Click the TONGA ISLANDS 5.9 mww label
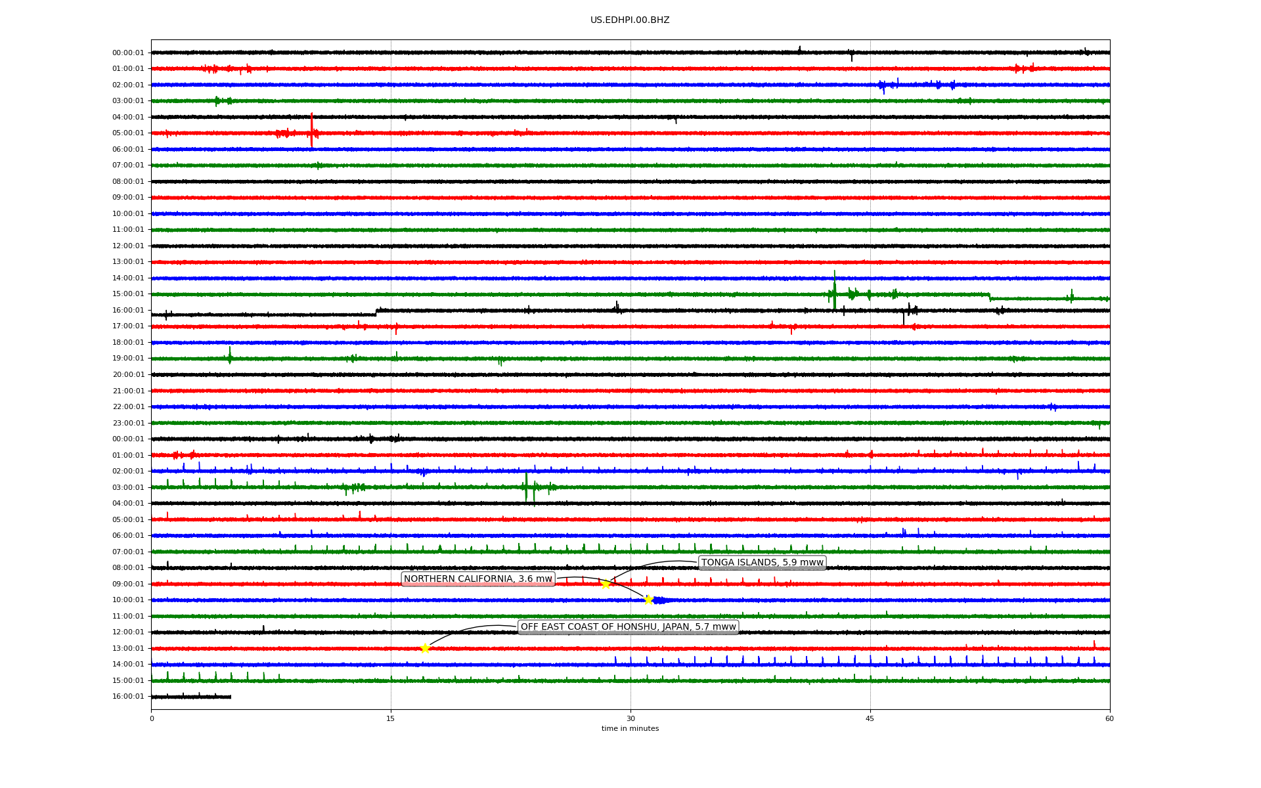Image resolution: width=1261 pixels, height=788 pixels. (762, 563)
